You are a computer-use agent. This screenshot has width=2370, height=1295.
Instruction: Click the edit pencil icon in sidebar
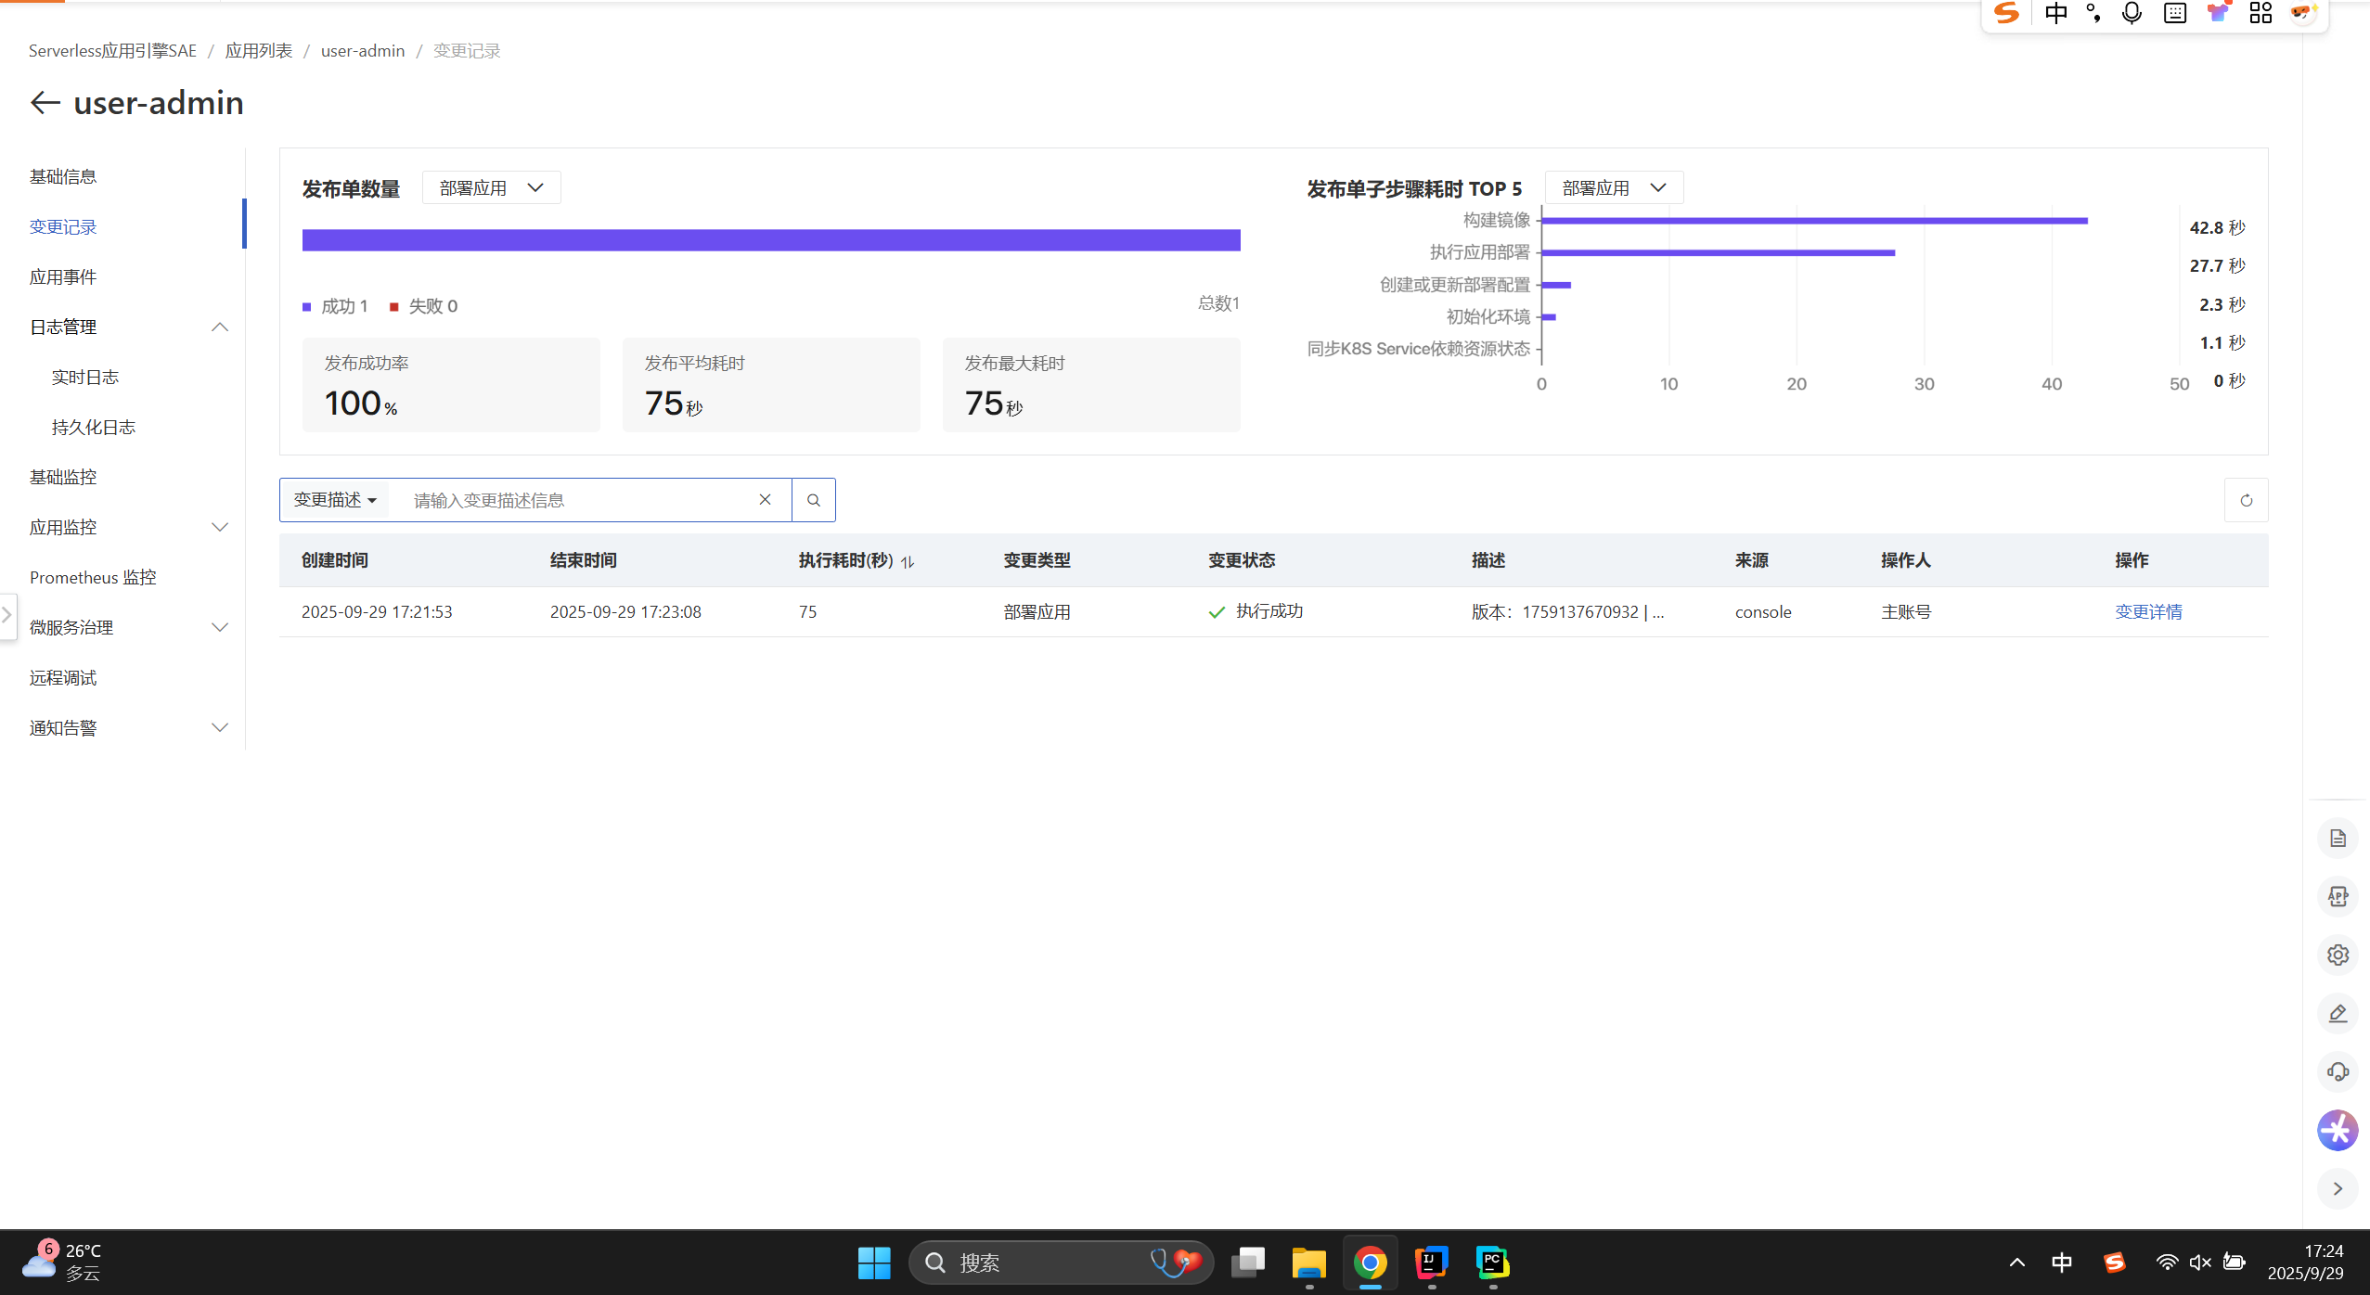[x=2338, y=1014]
